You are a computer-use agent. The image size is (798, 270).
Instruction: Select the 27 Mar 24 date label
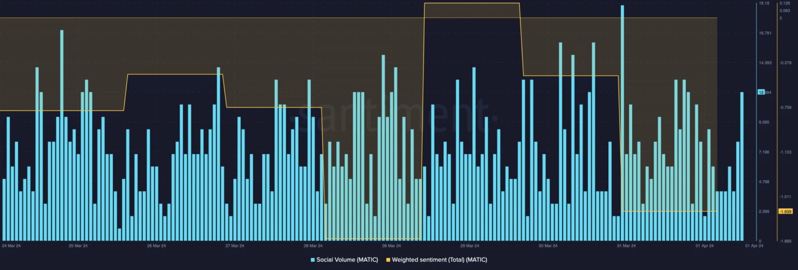click(235, 246)
